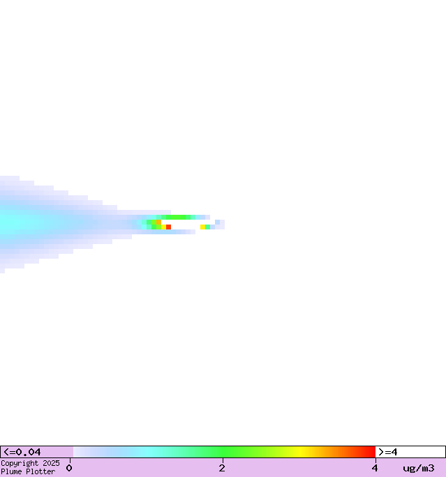446x477 pixels.
Task: Click the '0' tick label on scale
Action: [69, 468]
